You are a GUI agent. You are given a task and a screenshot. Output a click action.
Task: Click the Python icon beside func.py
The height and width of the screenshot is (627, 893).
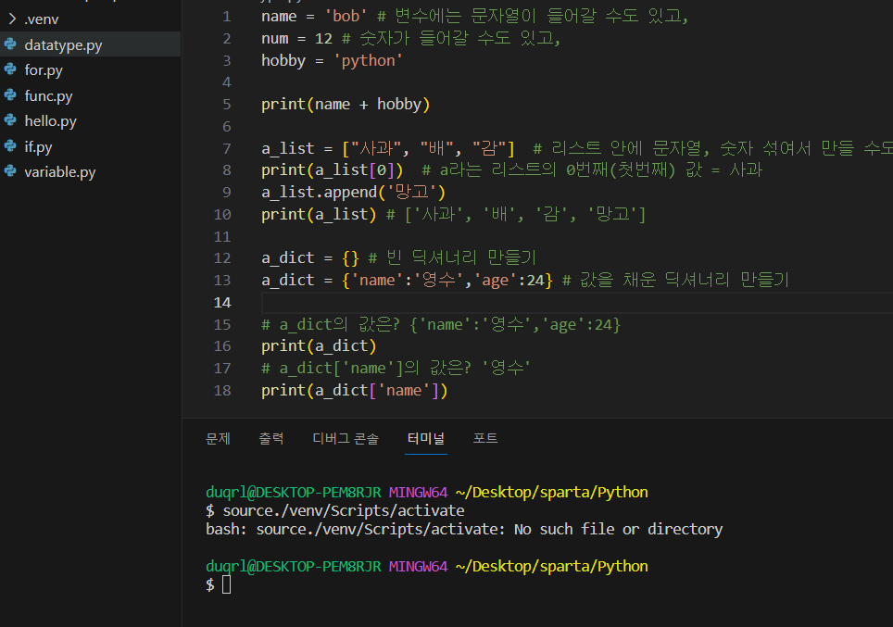coord(10,95)
